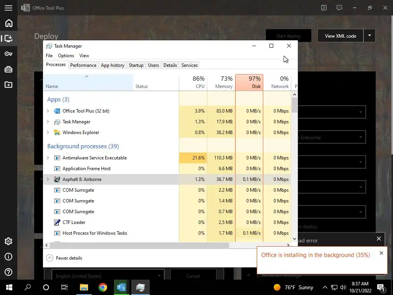Switch to Performance tab

pyautogui.click(x=83, y=65)
